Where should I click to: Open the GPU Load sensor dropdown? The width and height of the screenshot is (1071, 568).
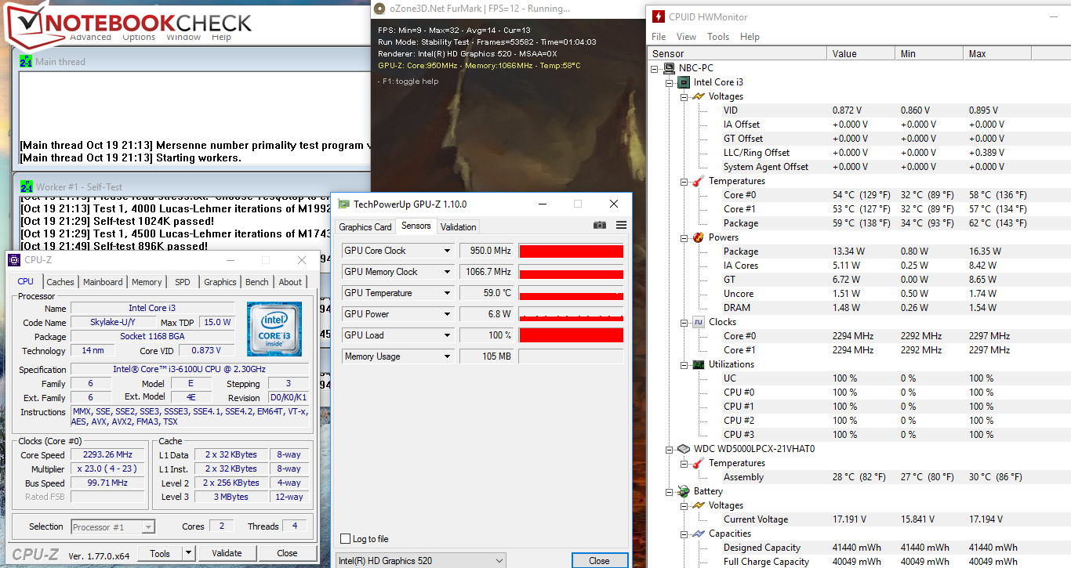coord(448,335)
